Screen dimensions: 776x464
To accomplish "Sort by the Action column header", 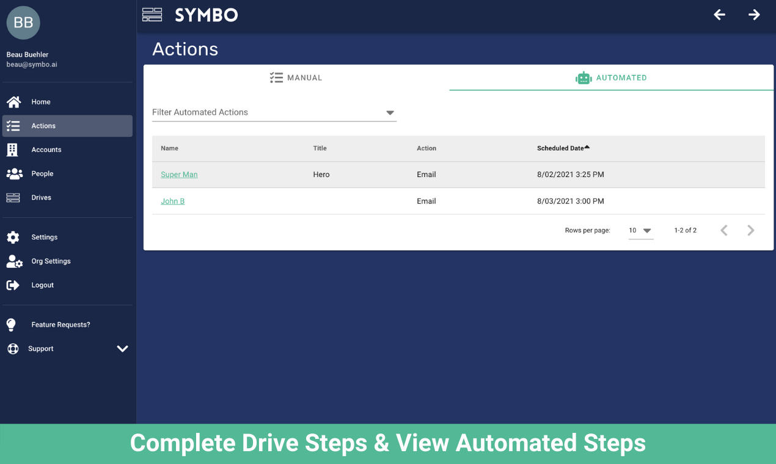I will (426, 148).
